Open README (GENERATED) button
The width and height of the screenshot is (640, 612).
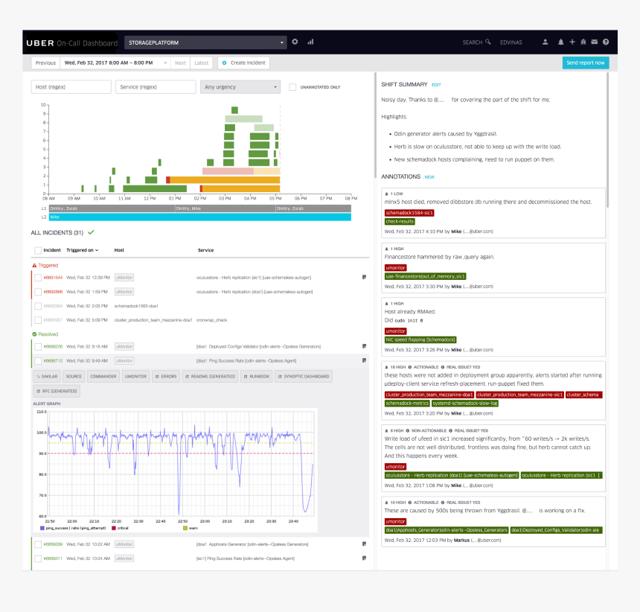210,377
